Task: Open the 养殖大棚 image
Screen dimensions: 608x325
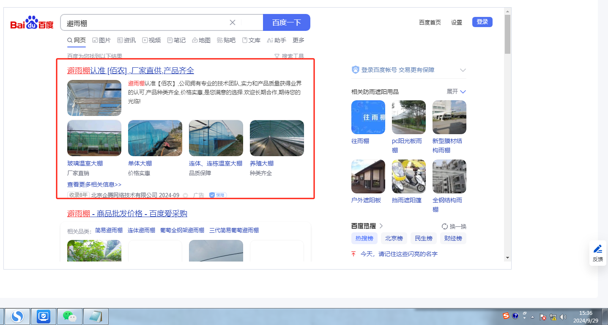Action: point(277,138)
